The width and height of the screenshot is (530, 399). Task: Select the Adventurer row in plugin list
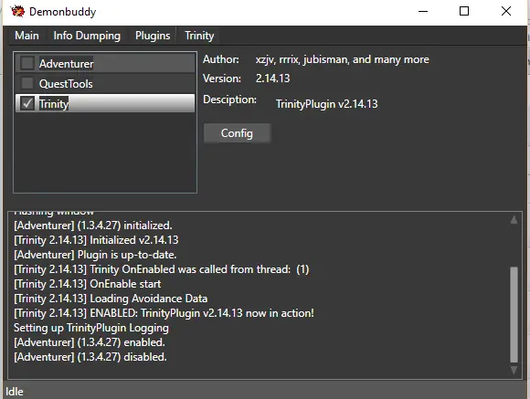pos(105,63)
